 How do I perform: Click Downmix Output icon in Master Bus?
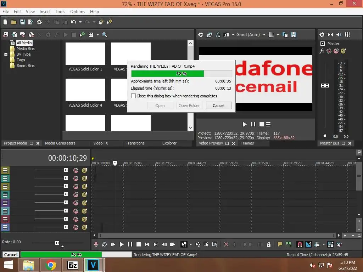[330, 35]
